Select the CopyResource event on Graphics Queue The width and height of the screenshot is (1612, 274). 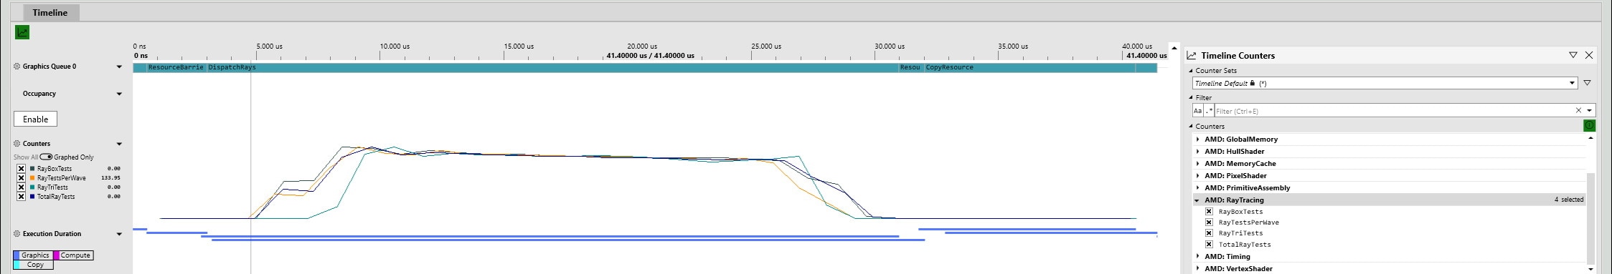click(1029, 67)
